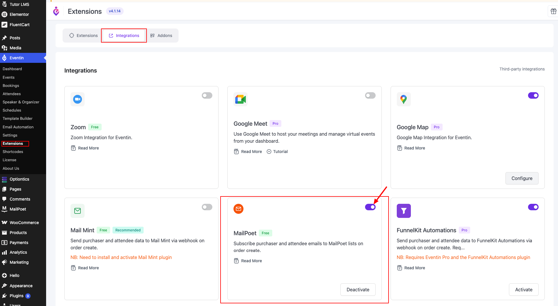Click the Google Meet Tutorial play icon
Screen dimensions: 558x306
[269, 152]
